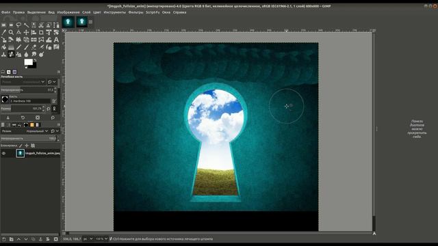The height and width of the screenshot is (246, 438).
Task: Select the Blur/Sharpen drop tool
Action: [26, 55]
